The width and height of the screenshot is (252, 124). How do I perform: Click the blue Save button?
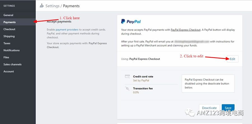pos(228,108)
